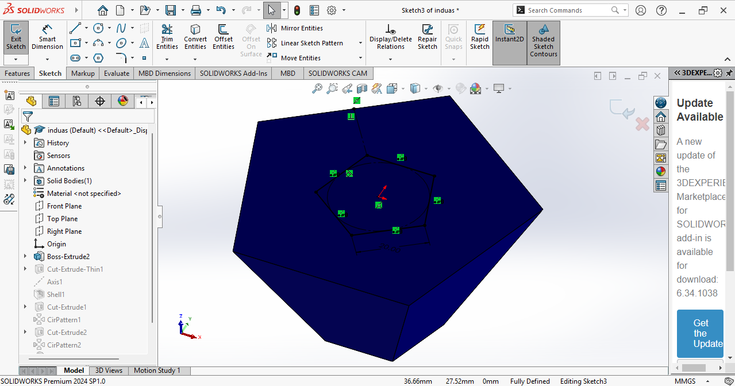The height and width of the screenshot is (386, 735).
Task: Open the DisplayManager tab icon
Action: (x=123, y=101)
